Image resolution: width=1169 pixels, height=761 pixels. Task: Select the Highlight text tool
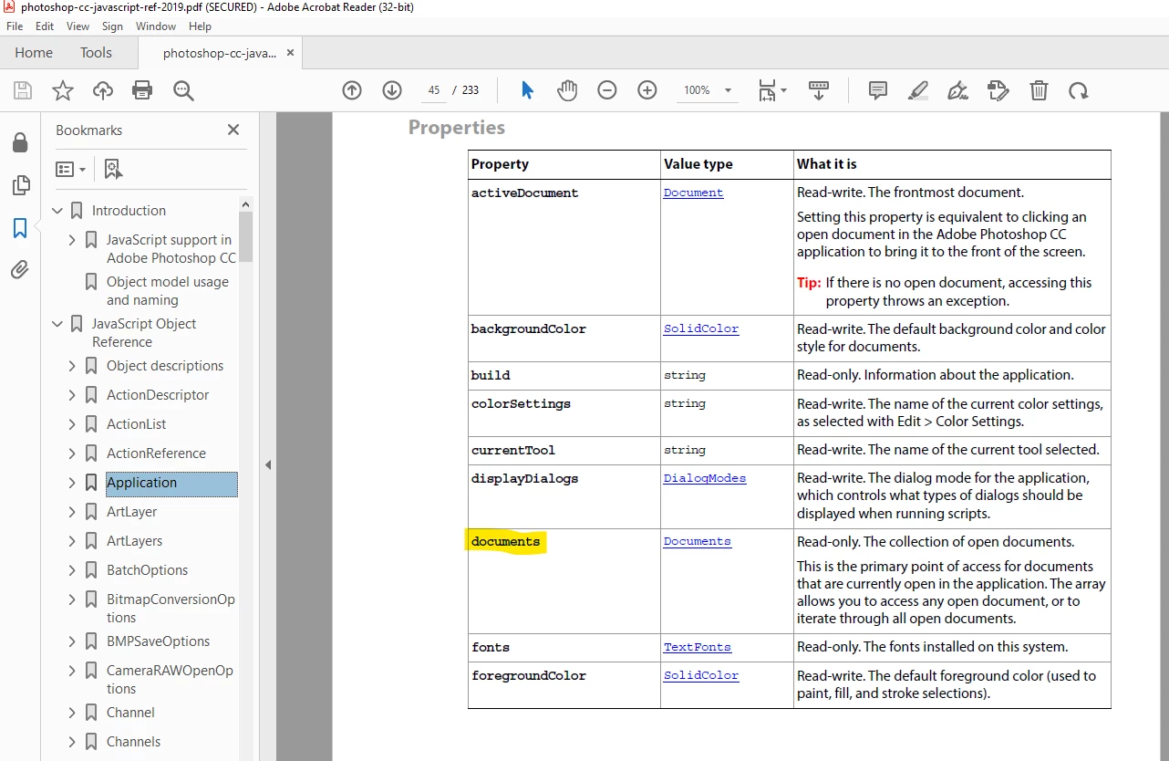pyautogui.click(x=918, y=90)
